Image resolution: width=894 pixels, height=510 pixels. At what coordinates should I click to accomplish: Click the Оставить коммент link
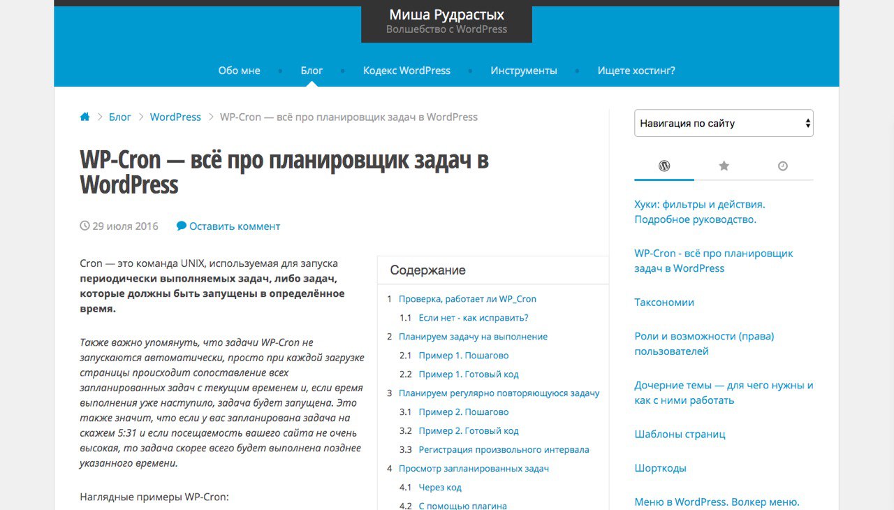tap(235, 226)
